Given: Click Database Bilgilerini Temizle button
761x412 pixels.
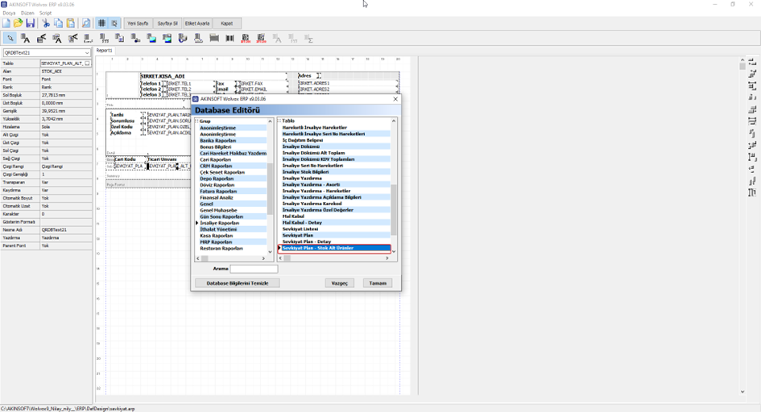Looking at the screenshot, I should click(x=238, y=283).
